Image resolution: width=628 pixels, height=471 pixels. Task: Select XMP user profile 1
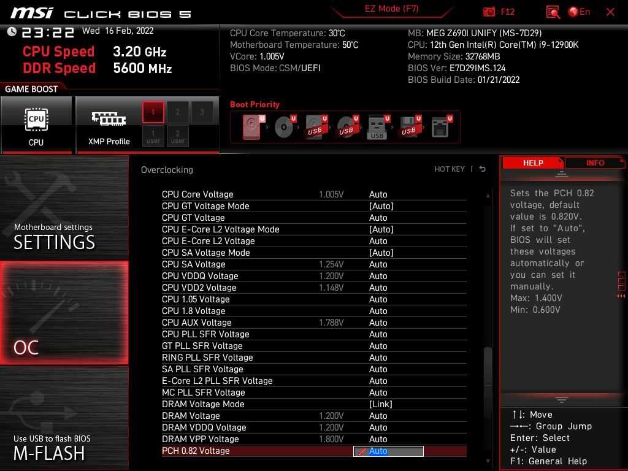tap(153, 136)
